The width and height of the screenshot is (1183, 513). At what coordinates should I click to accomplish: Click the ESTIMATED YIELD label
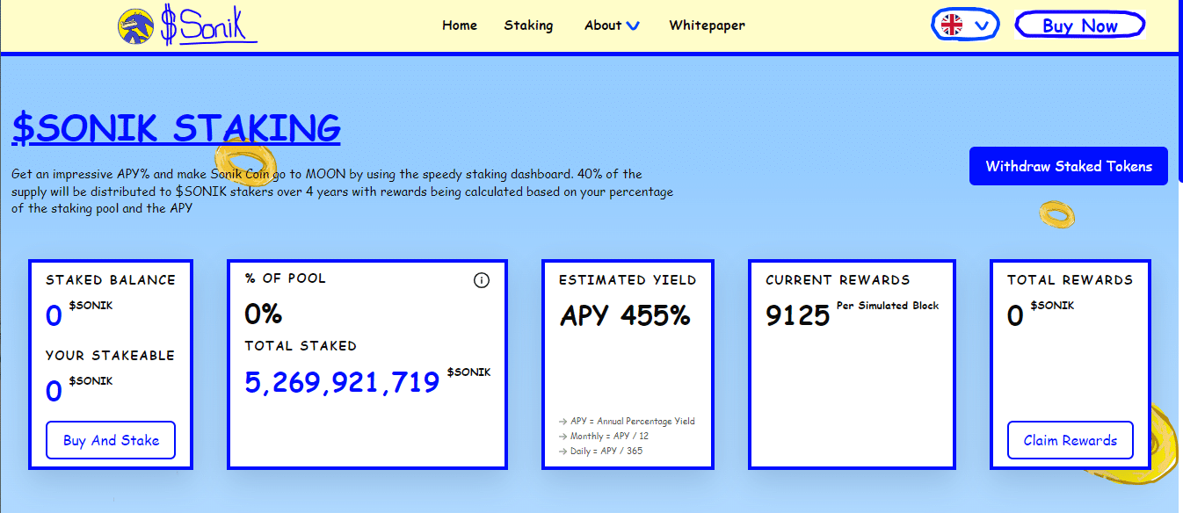click(x=628, y=280)
